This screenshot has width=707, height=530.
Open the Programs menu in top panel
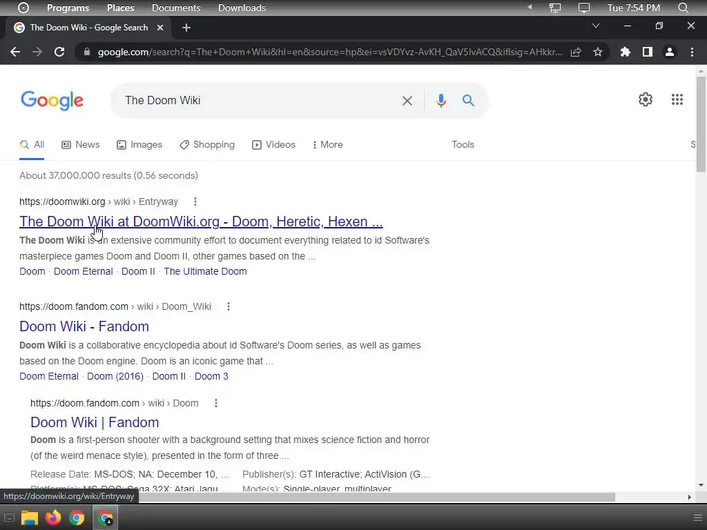coord(68,8)
